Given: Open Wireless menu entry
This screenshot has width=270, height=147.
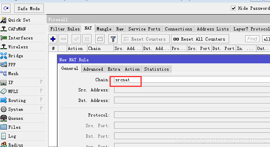Looking at the screenshot, I should point(14,47).
